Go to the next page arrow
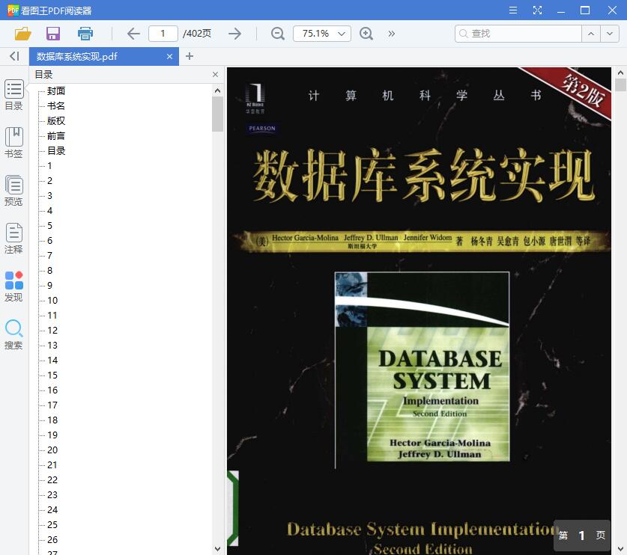Screen dimensions: 627x555 [x=234, y=34]
